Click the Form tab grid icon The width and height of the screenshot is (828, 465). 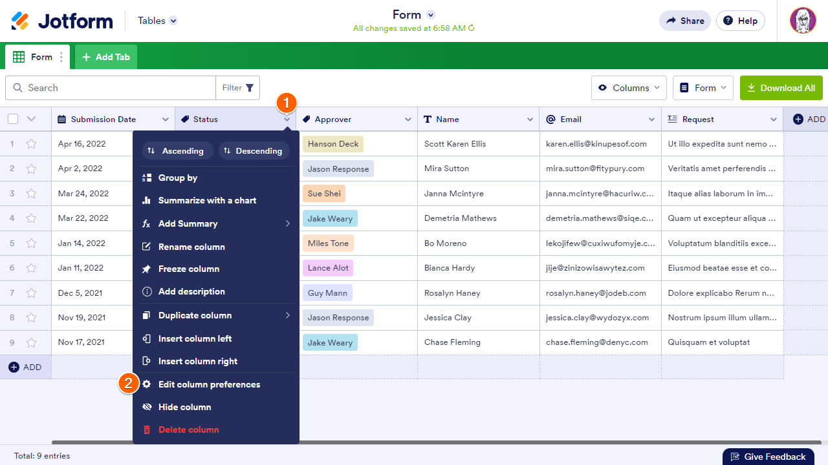(19, 57)
